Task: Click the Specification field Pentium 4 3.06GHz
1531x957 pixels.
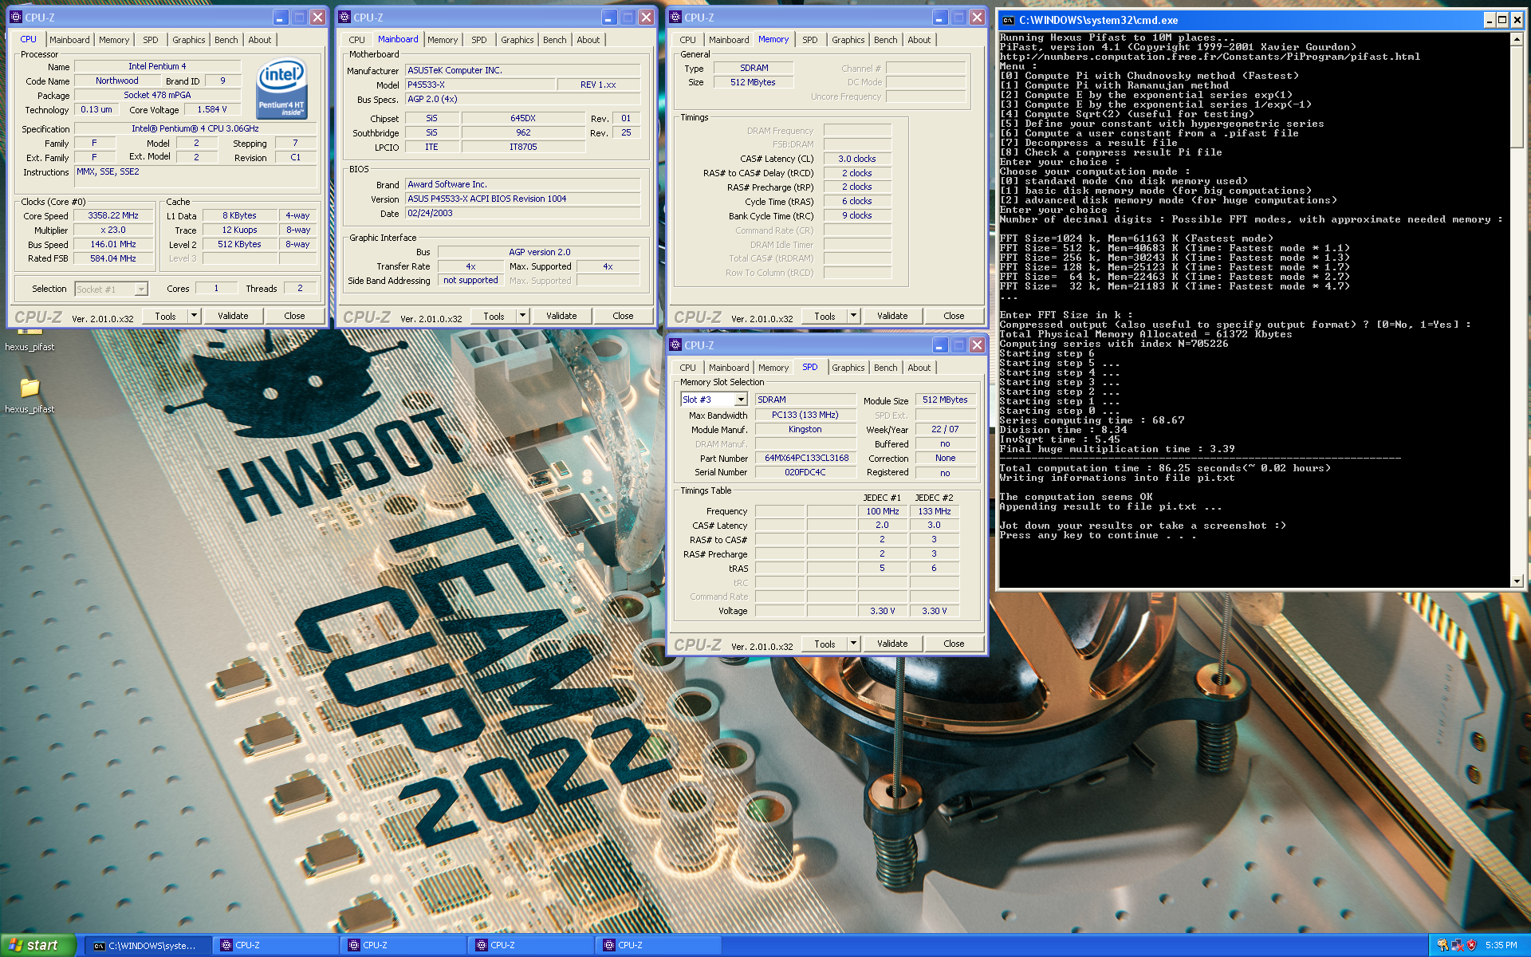Action: tap(195, 128)
